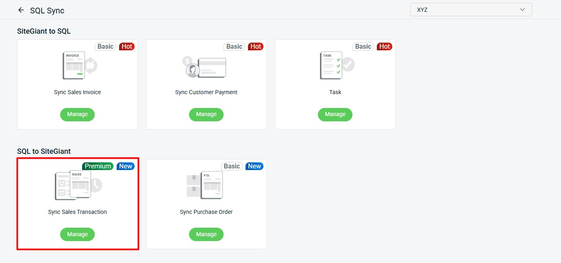Select the SiteGiant to SQL section header
Screen dimensions: 561x263
click(x=44, y=31)
